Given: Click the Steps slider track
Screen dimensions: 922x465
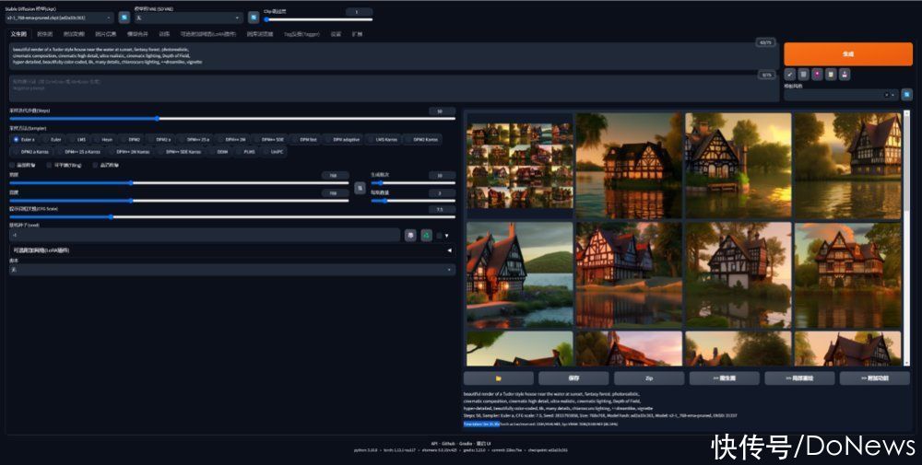Looking at the screenshot, I should pos(232,118).
